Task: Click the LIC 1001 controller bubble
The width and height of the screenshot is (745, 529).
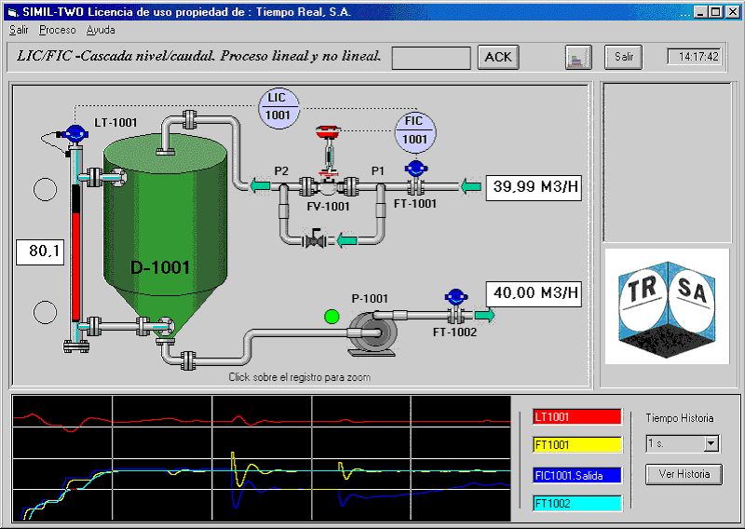Action: (x=278, y=108)
